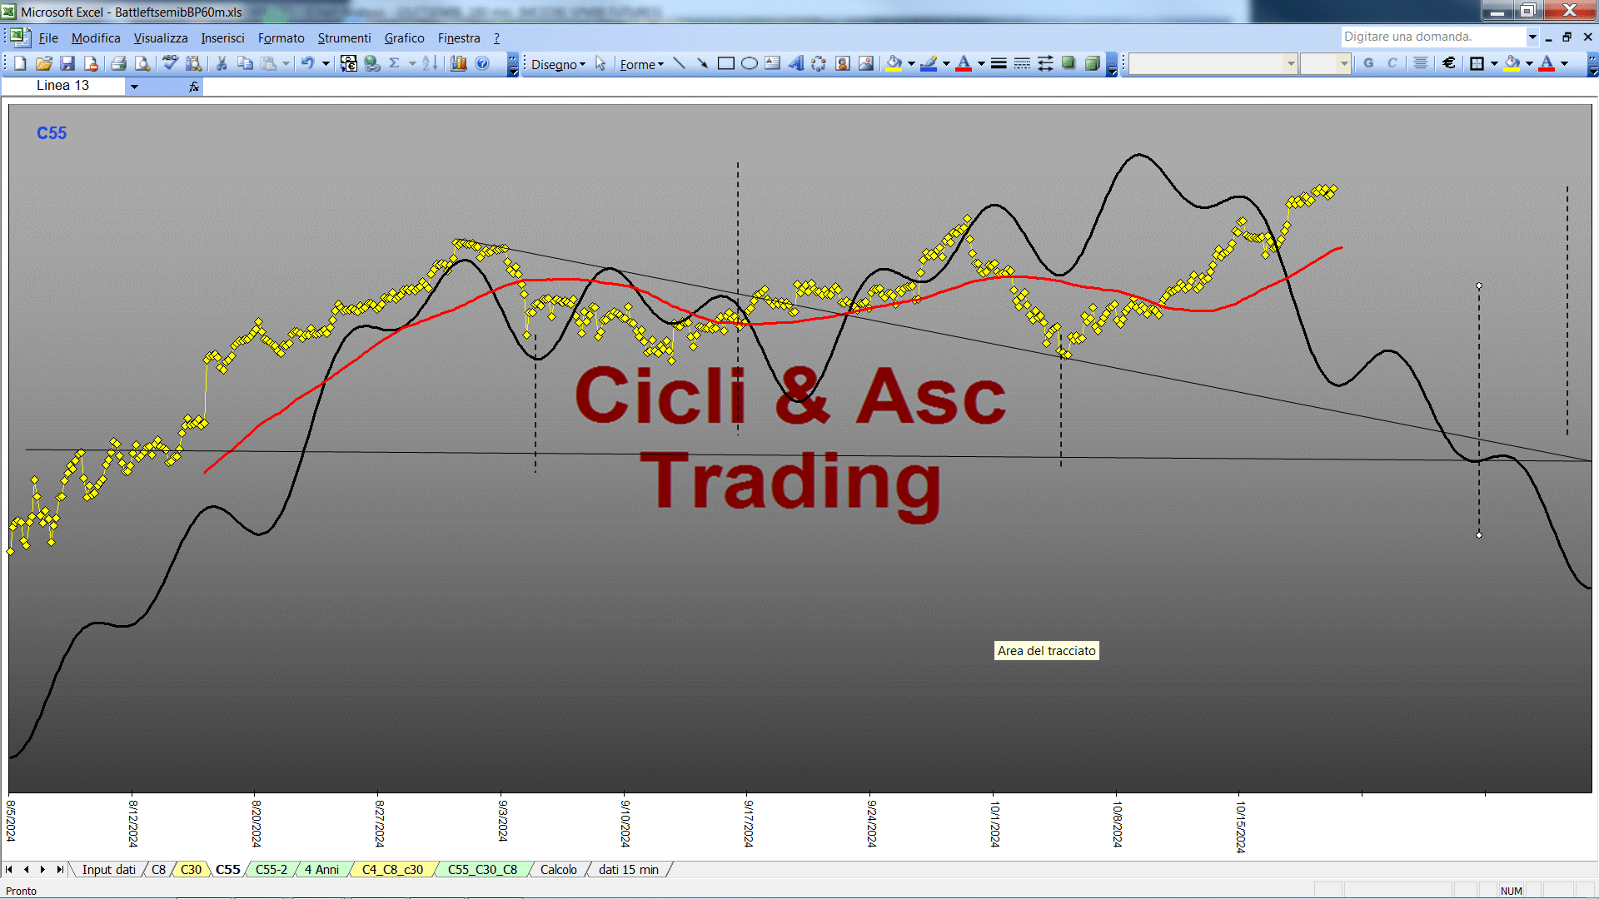Click the AutoSum sigma icon
Viewport: 1599px width, 899px height.
395,63
